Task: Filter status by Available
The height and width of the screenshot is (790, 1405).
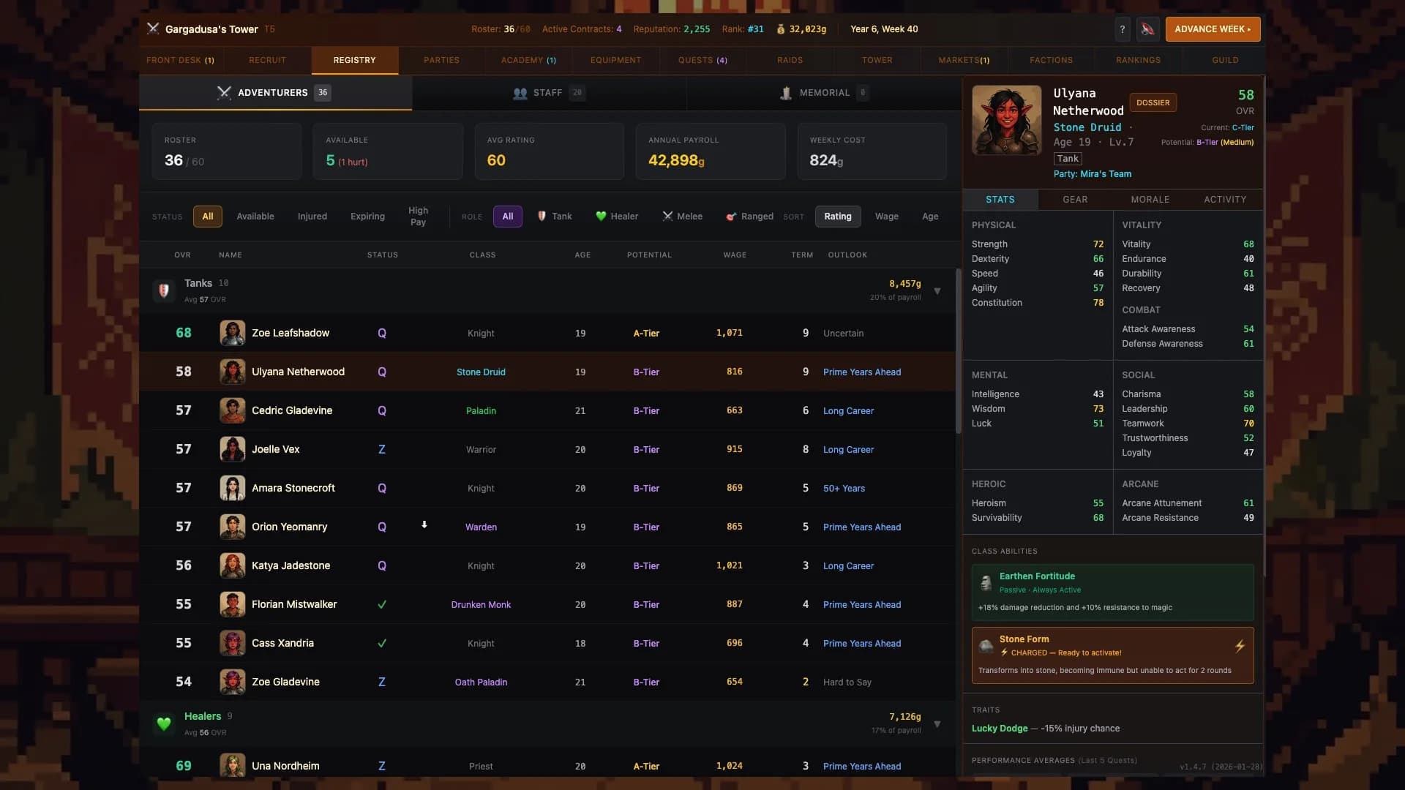Action: pos(255,217)
